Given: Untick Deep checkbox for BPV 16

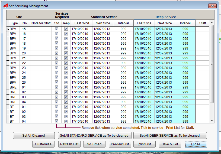Looking at the screenshot, I should tap(66, 34).
